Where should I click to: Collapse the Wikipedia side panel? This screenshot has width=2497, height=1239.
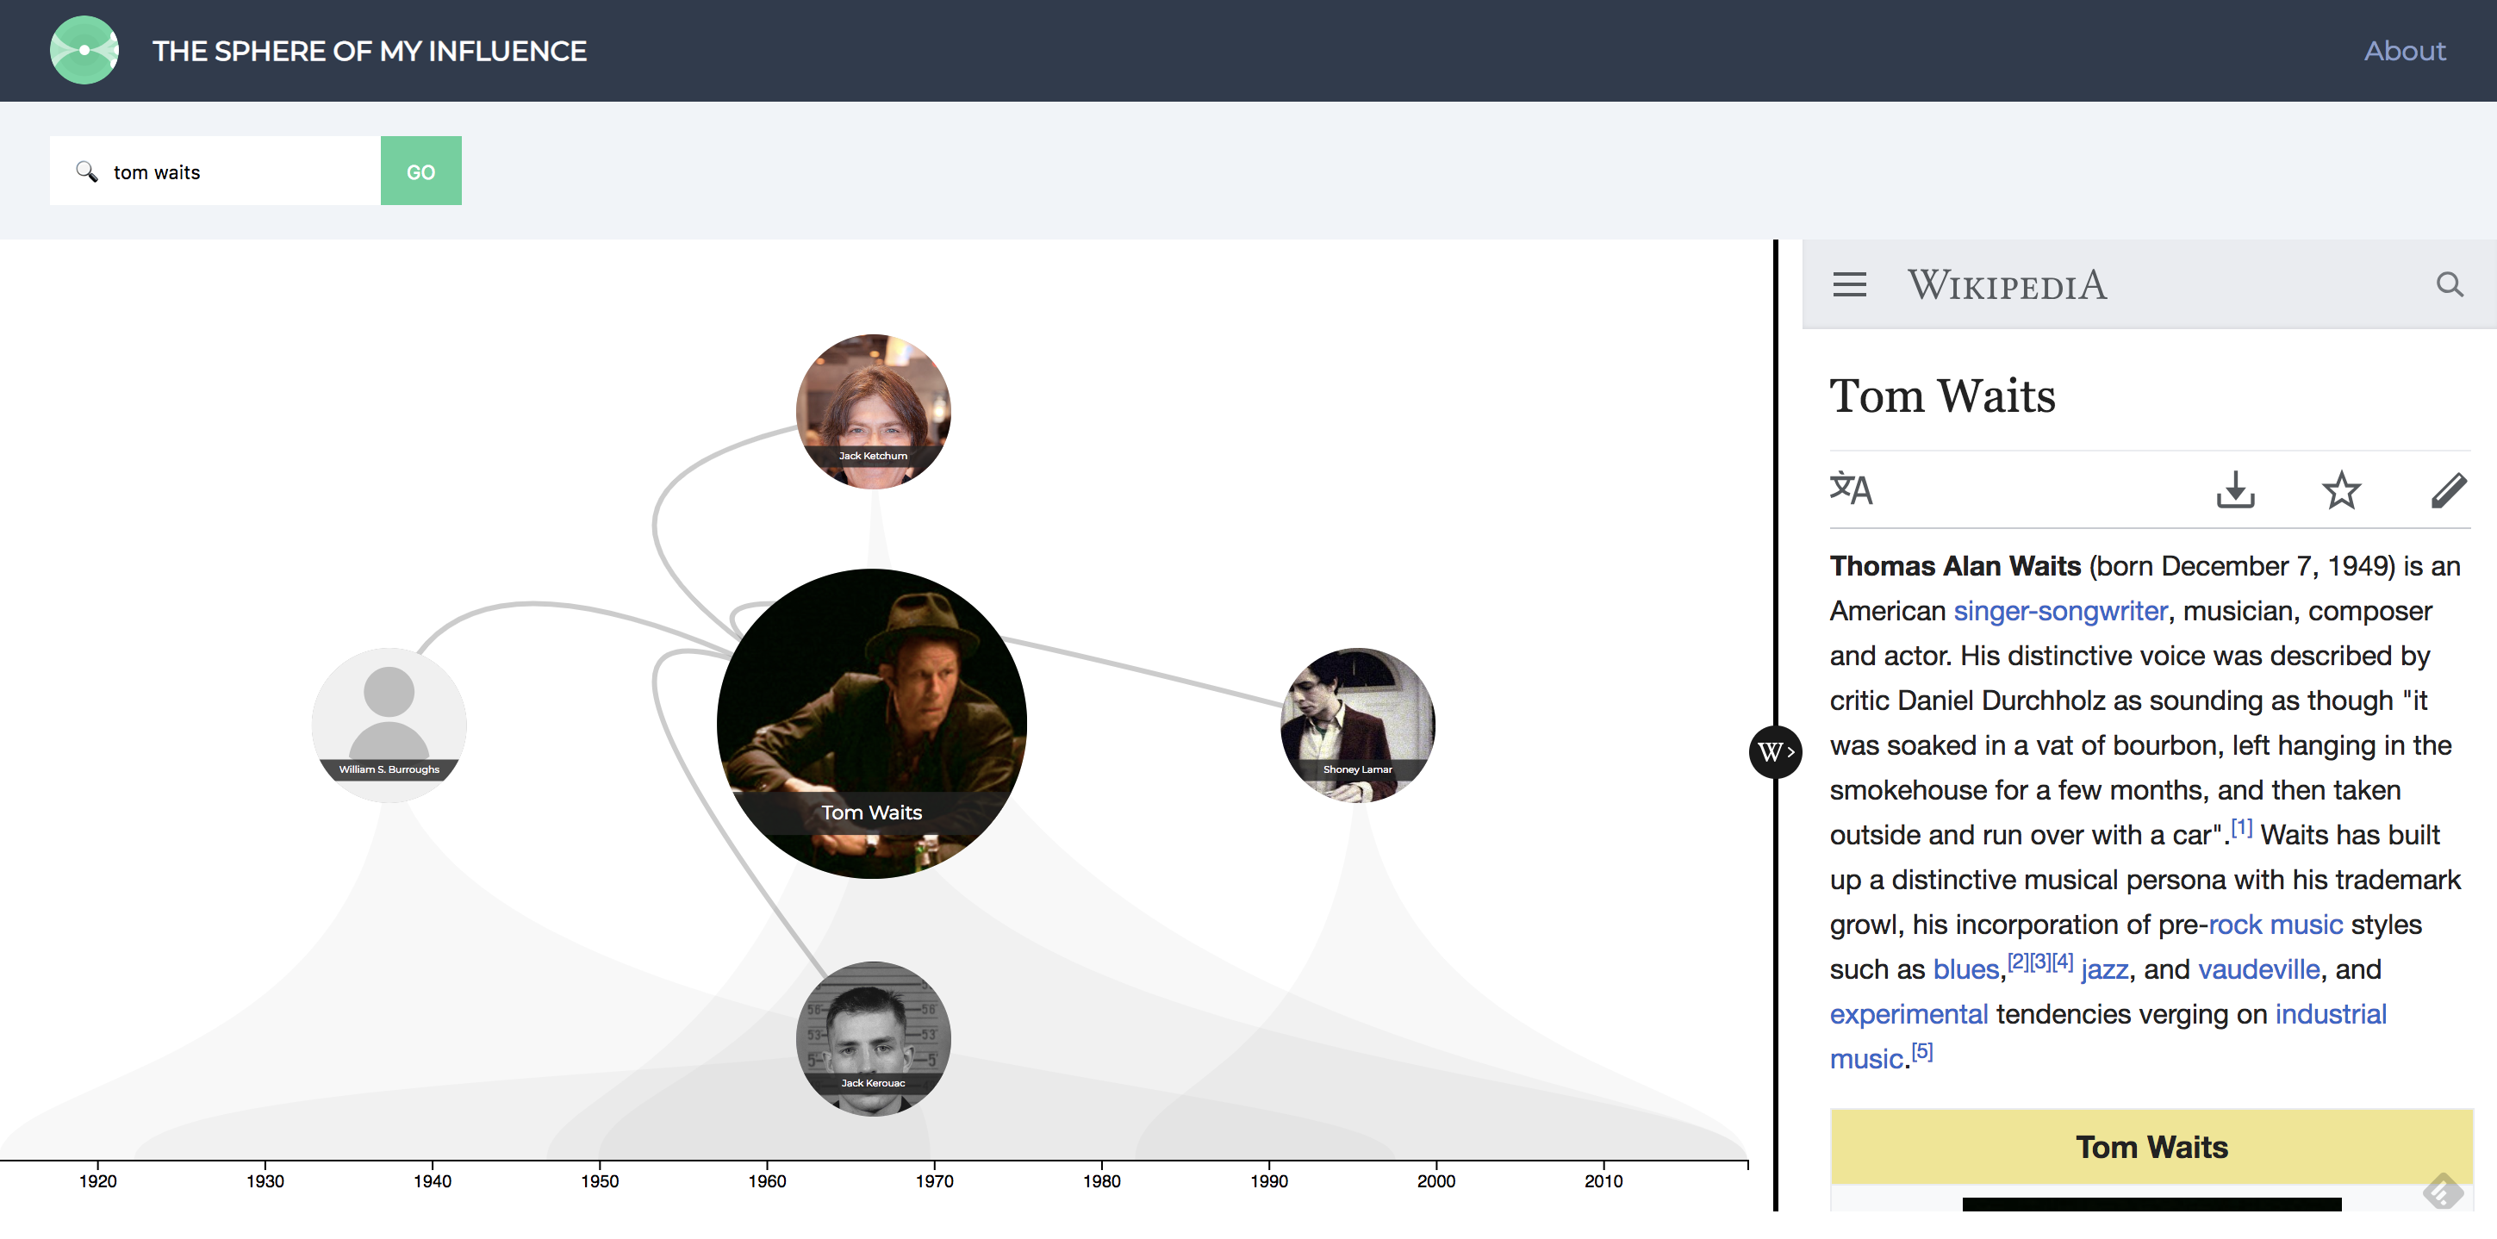pos(1774,751)
